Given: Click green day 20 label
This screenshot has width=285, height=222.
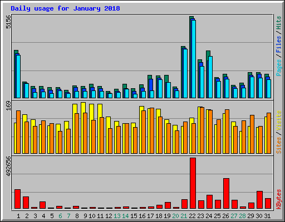Looking at the screenshot, I should [x=175, y=216].
